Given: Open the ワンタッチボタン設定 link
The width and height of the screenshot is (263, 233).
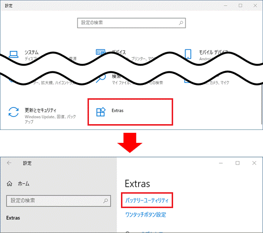Looking at the screenshot, I should coord(145,215).
